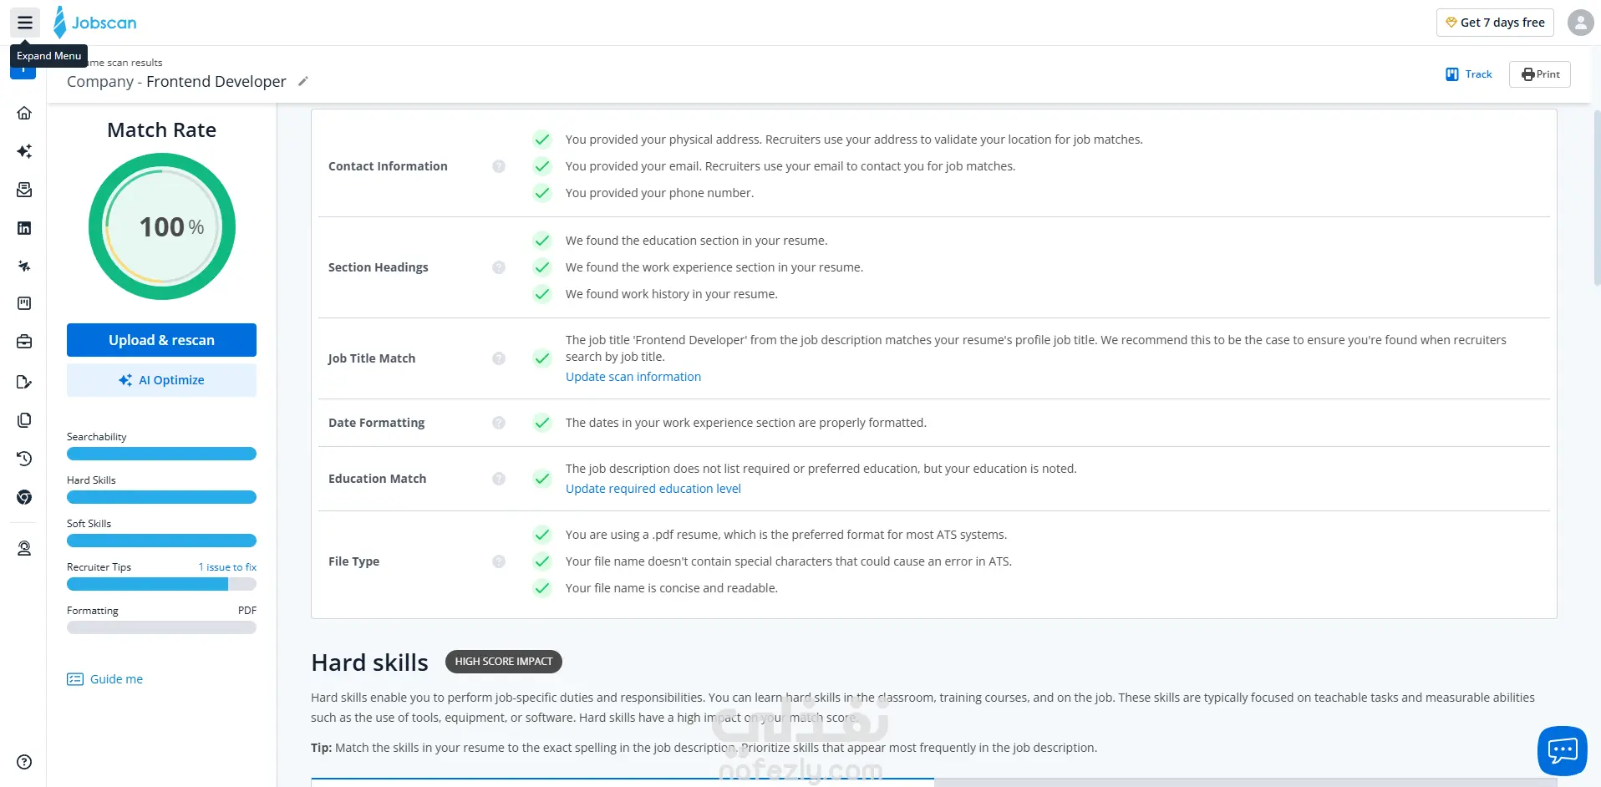Open the briefcase jobs sidebar icon

(24, 342)
